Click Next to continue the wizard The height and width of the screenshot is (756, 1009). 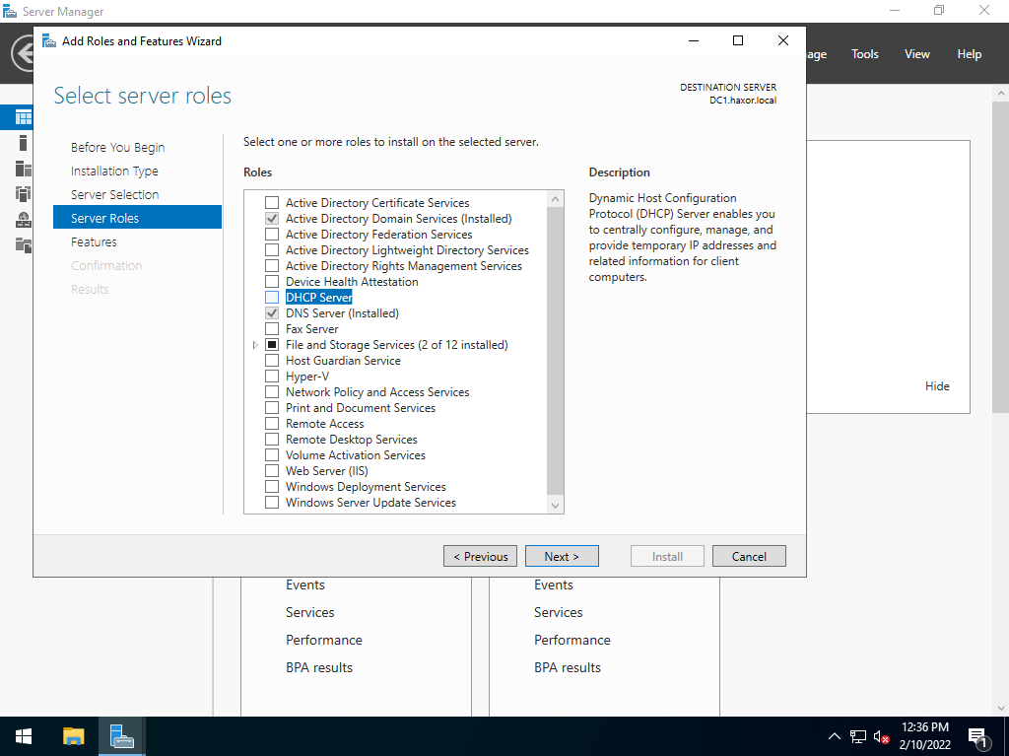coord(562,556)
